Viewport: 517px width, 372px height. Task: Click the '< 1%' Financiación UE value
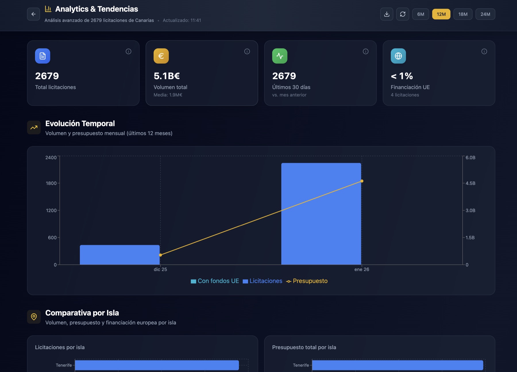(402, 76)
